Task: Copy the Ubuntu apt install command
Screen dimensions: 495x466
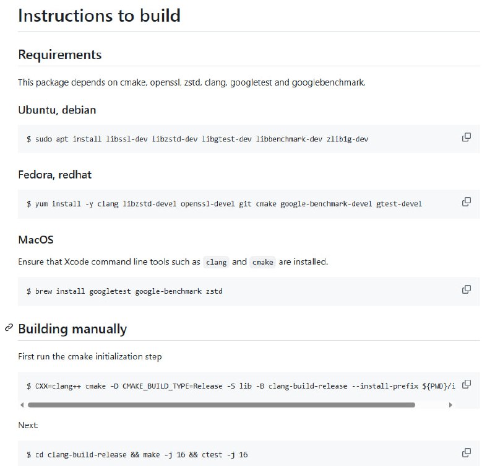Action: [x=467, y=138]
